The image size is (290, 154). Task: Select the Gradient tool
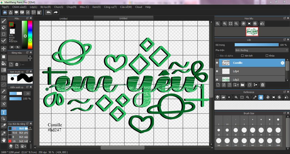[x=4, y=70]
